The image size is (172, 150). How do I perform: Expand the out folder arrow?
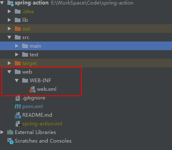[x=9, y=29]
